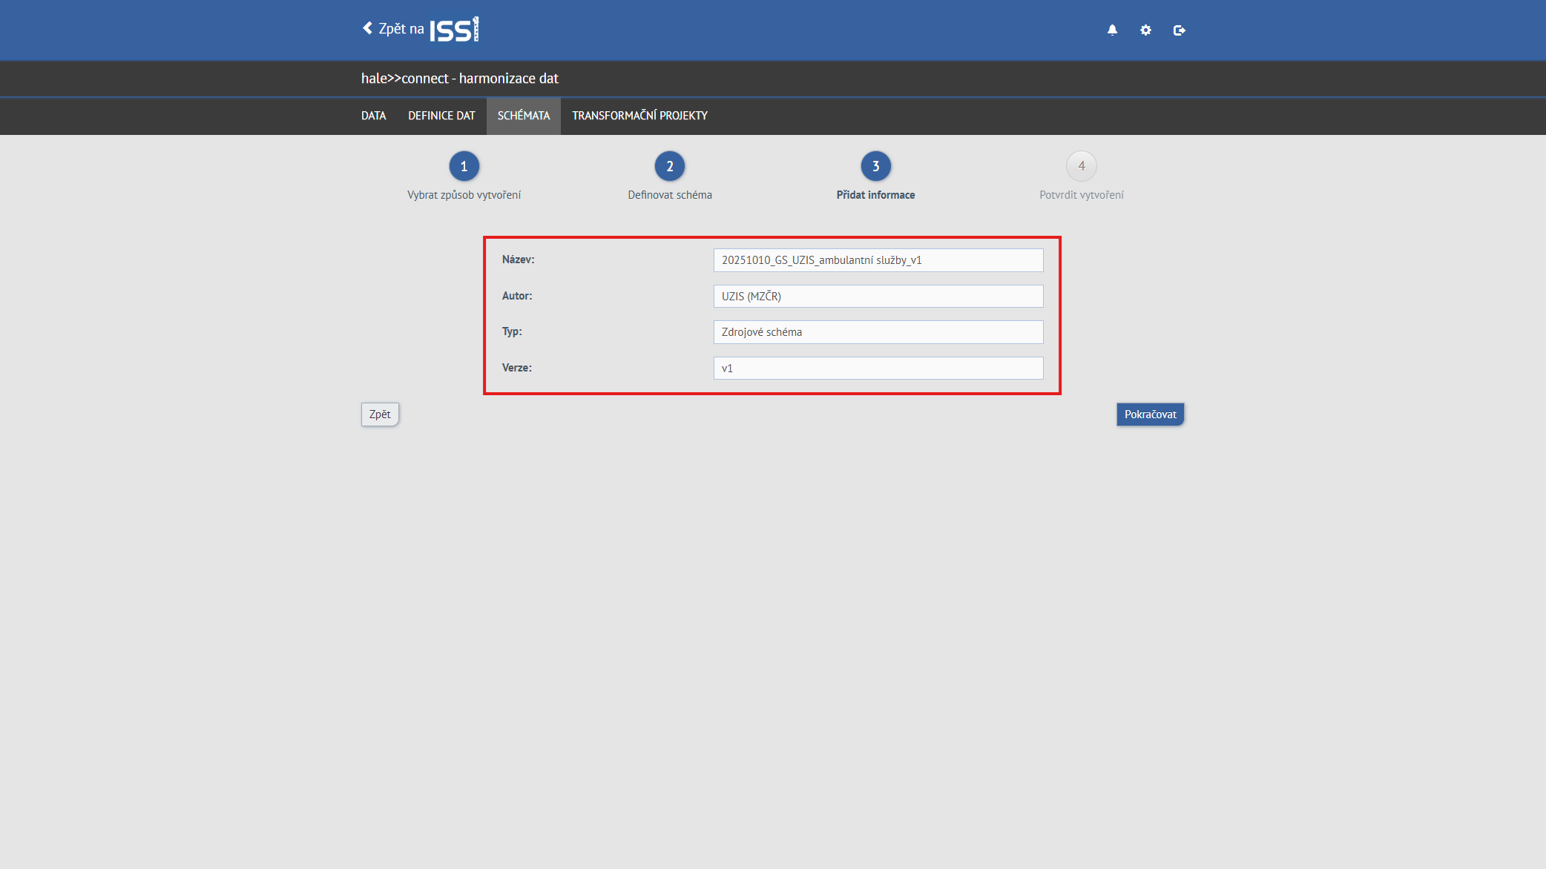Image resolution: width=1546 pixels, height=869 pixels.
Task: Switch to the DATA tab
Action: (373, 116)
